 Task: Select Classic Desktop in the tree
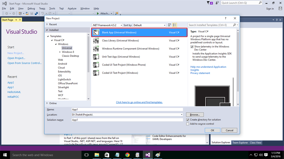pos(70,56)
